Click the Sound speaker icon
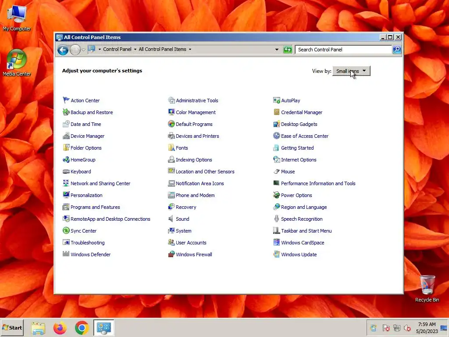The image size is (449, 337). pos(171,219)
